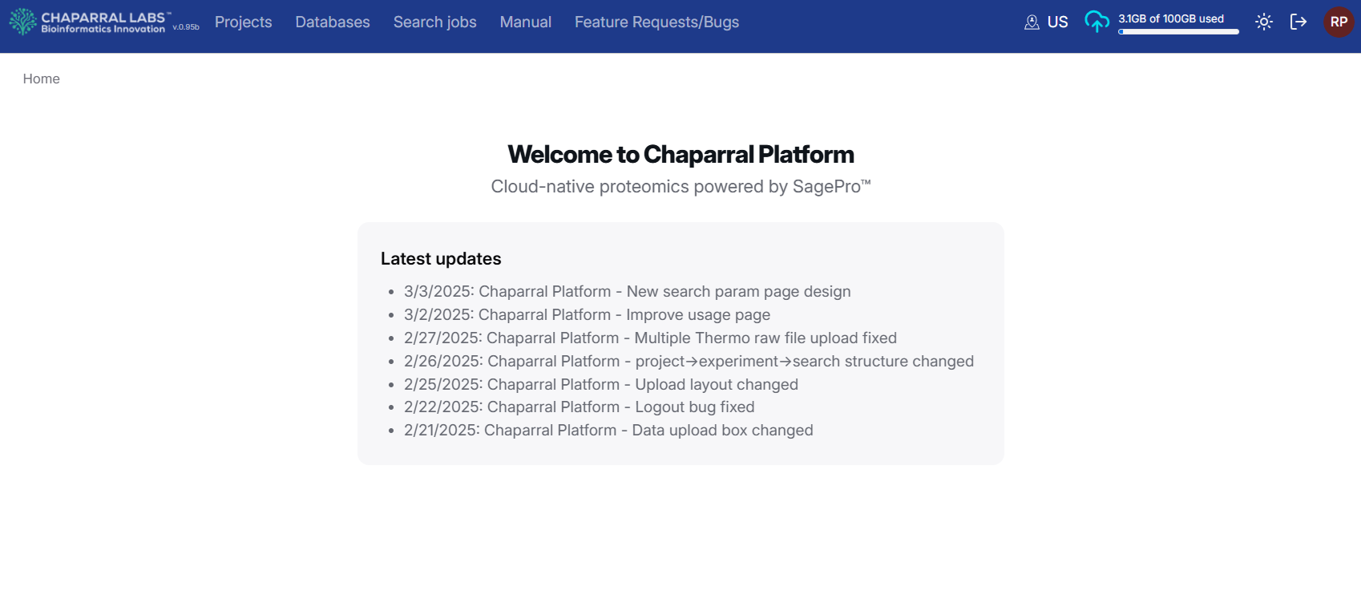
Task: Click the 3.1GB of 100GB used text
Action: [x=1171, y=18]
